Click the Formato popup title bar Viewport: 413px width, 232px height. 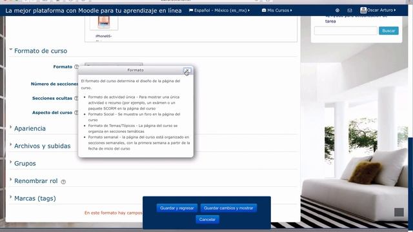click(x=136, y=70)
